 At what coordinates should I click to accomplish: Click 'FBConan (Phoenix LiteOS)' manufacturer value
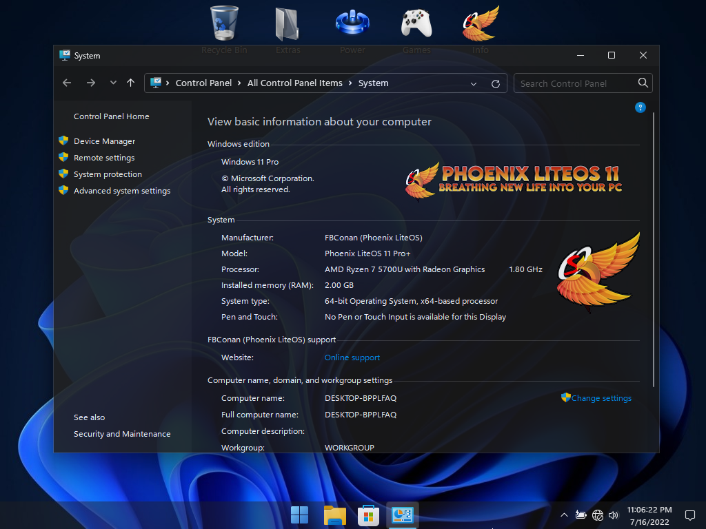click(373, 238)
